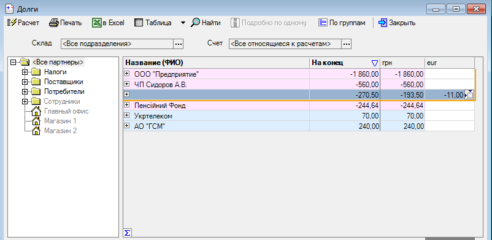Click the Склад field Все подразделения
The width and height of the screenshot is (492, 240).
click(x=117, y=44)
